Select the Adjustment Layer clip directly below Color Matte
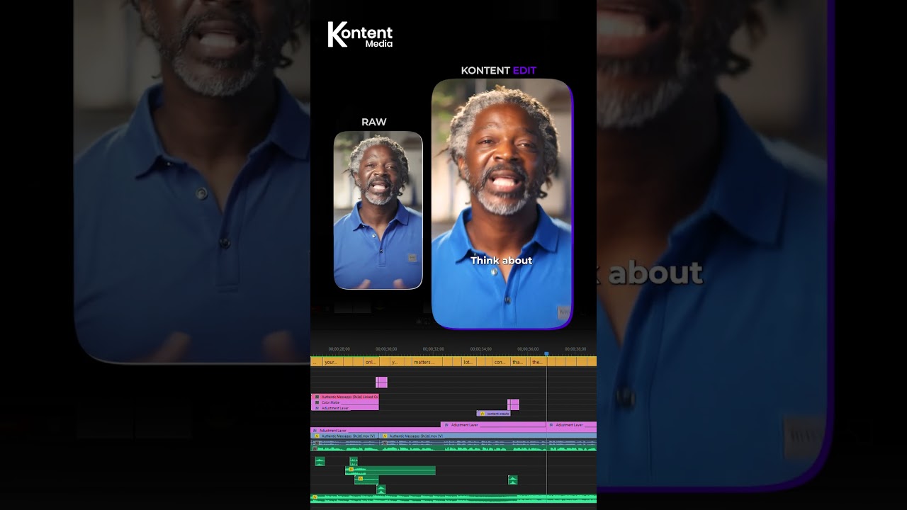This screenshot has width=907, height=510. pyautogui.click(x=344, y=408)
